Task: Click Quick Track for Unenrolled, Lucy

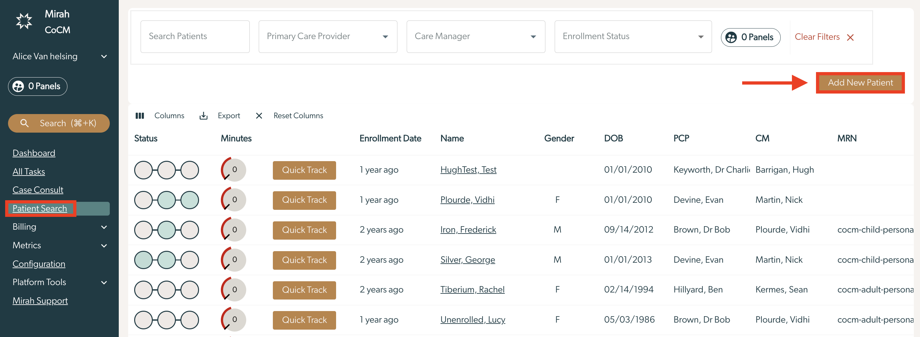Action: point(304,320)
